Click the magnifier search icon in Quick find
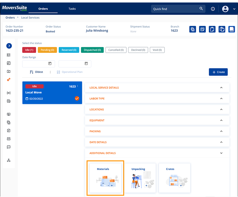This screenshot has height=197, width=238. [201, 9]
